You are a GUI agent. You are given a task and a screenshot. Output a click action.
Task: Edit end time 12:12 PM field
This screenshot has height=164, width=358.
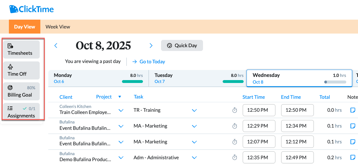tap(297, 142)
